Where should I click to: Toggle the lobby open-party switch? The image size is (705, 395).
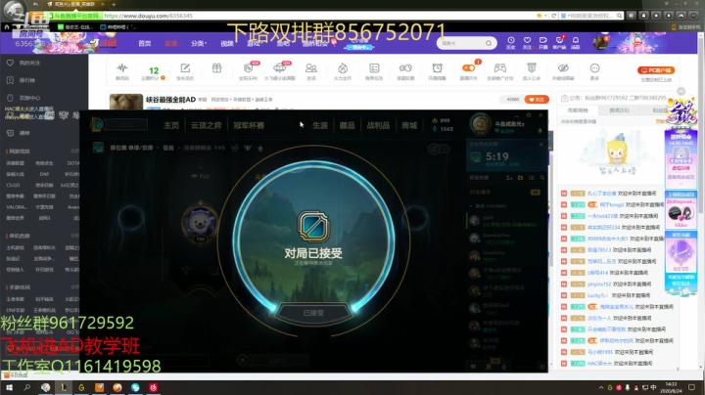(x=439, y=149)
